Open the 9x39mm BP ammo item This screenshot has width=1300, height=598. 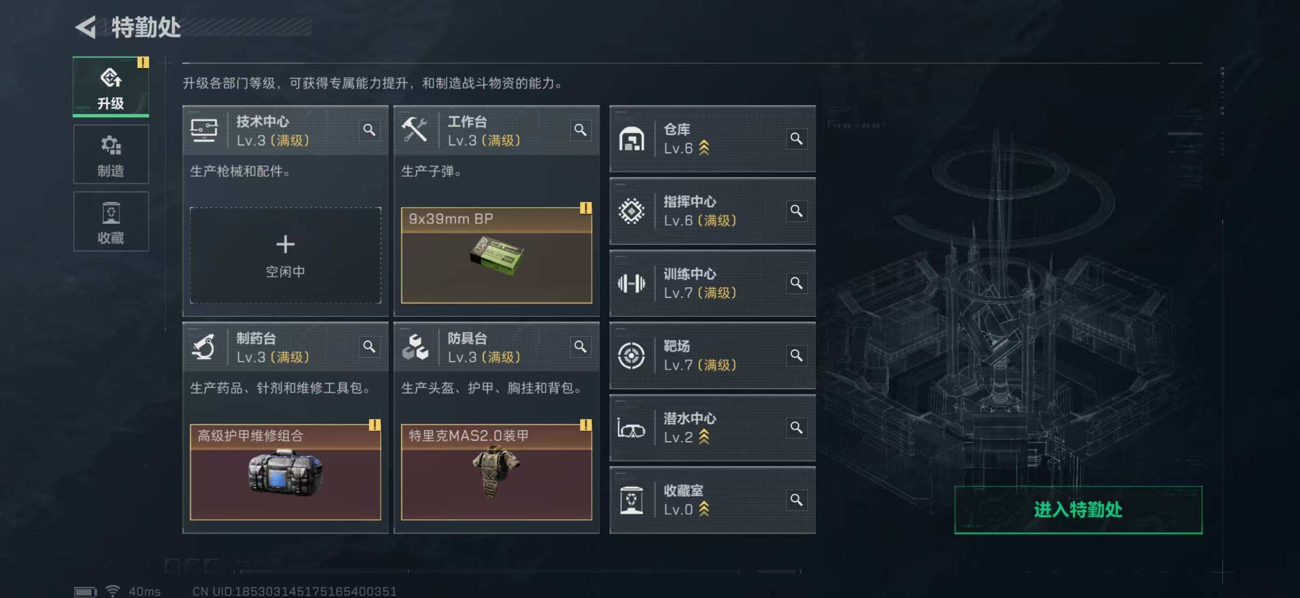pyautogui.click(x=496, y=255)
